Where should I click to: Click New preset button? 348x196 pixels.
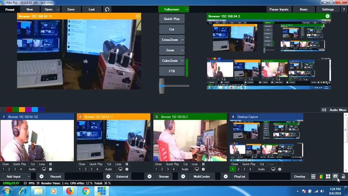click(30, 9)
